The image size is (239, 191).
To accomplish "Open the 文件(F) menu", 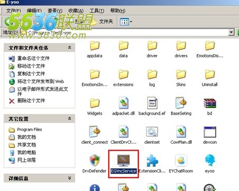I will tap(13, 11).
